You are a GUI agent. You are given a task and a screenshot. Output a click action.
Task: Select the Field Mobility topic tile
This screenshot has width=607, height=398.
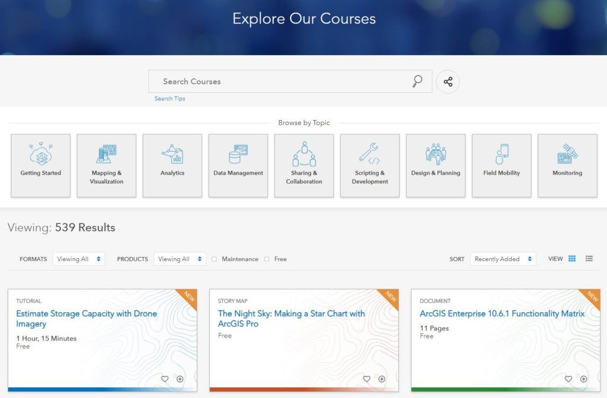pyautogui.click(x=501, y=165)
